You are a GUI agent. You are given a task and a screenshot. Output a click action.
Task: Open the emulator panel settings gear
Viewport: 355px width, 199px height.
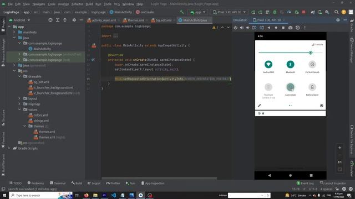338,20
